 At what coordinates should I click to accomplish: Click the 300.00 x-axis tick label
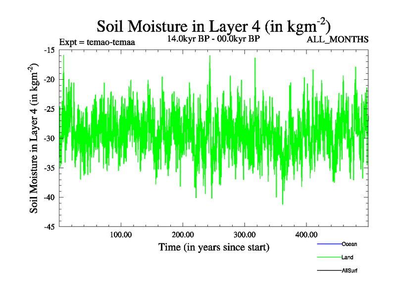click(245, 235)
